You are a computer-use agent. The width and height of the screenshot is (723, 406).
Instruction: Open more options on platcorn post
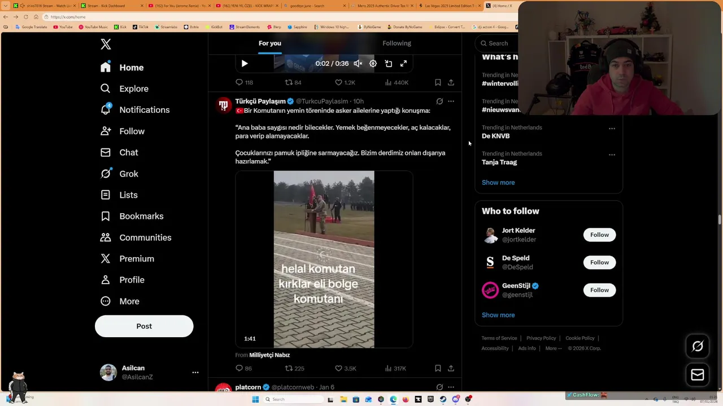coord(451,387)
